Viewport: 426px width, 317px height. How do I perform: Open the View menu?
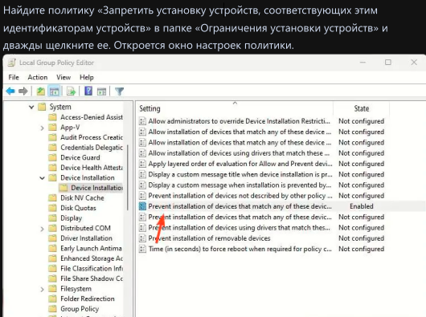click(63, 77)
